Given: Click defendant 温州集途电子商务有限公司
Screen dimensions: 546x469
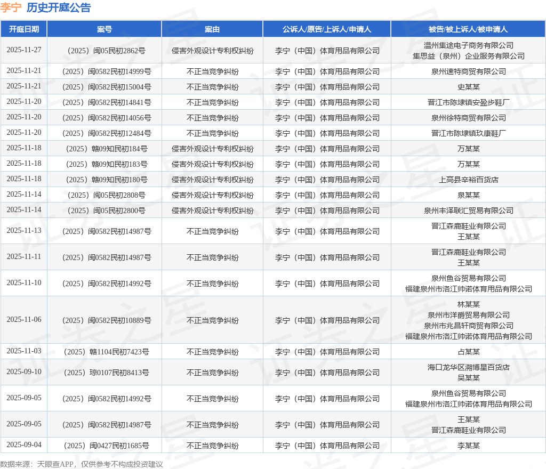Looking at the screenshot, I should tap(468, 45).
